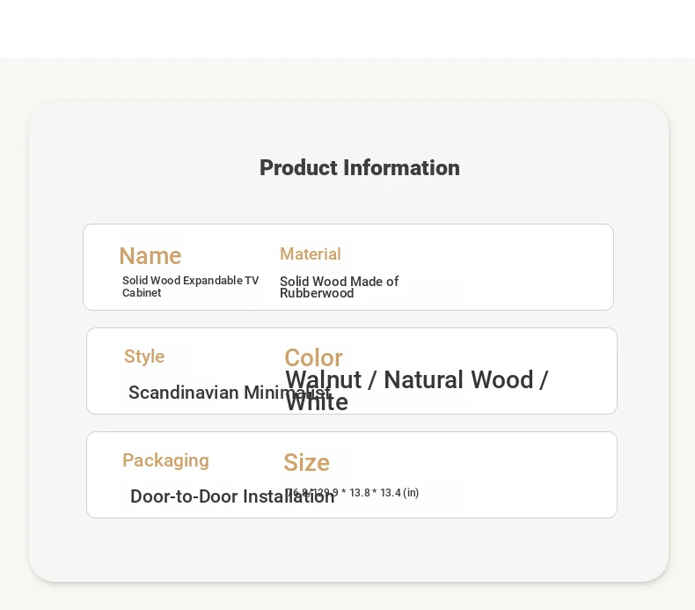Select Solid Wood Expandable TV Cabinet text

[191, 287]
